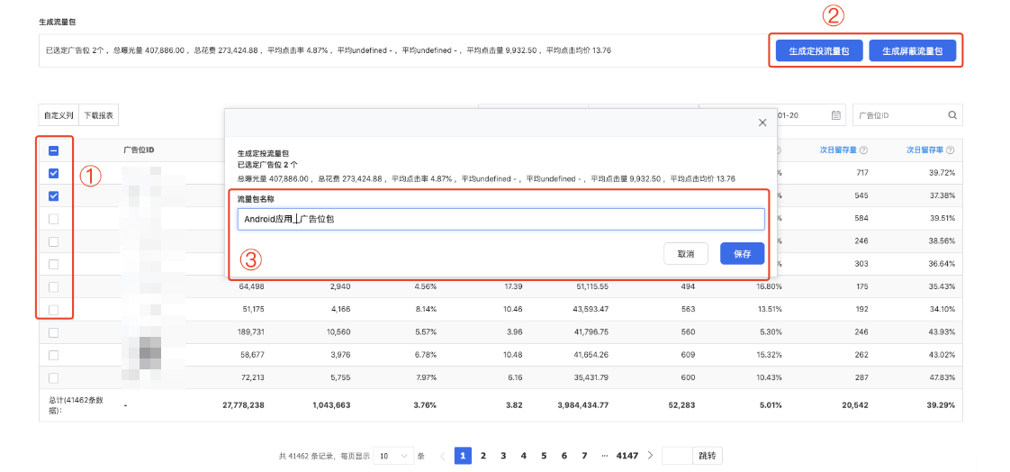Click the total cell 52,283
1010x472 pixels.
[x=682, y=405]
